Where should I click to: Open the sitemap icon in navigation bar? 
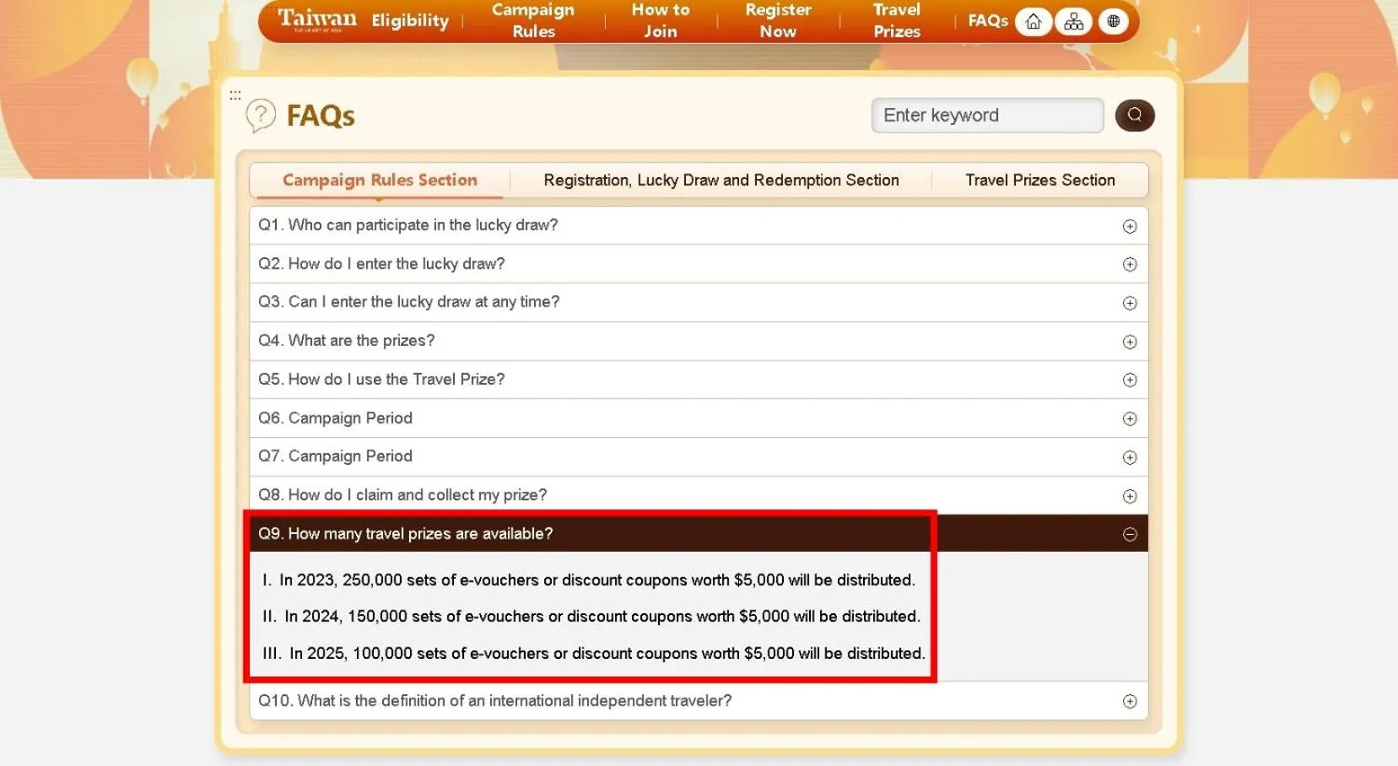point(1073,21)
